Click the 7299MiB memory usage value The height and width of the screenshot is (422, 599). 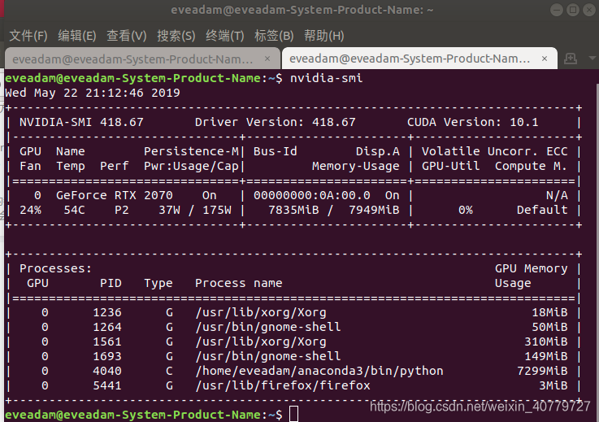point(542,371)
